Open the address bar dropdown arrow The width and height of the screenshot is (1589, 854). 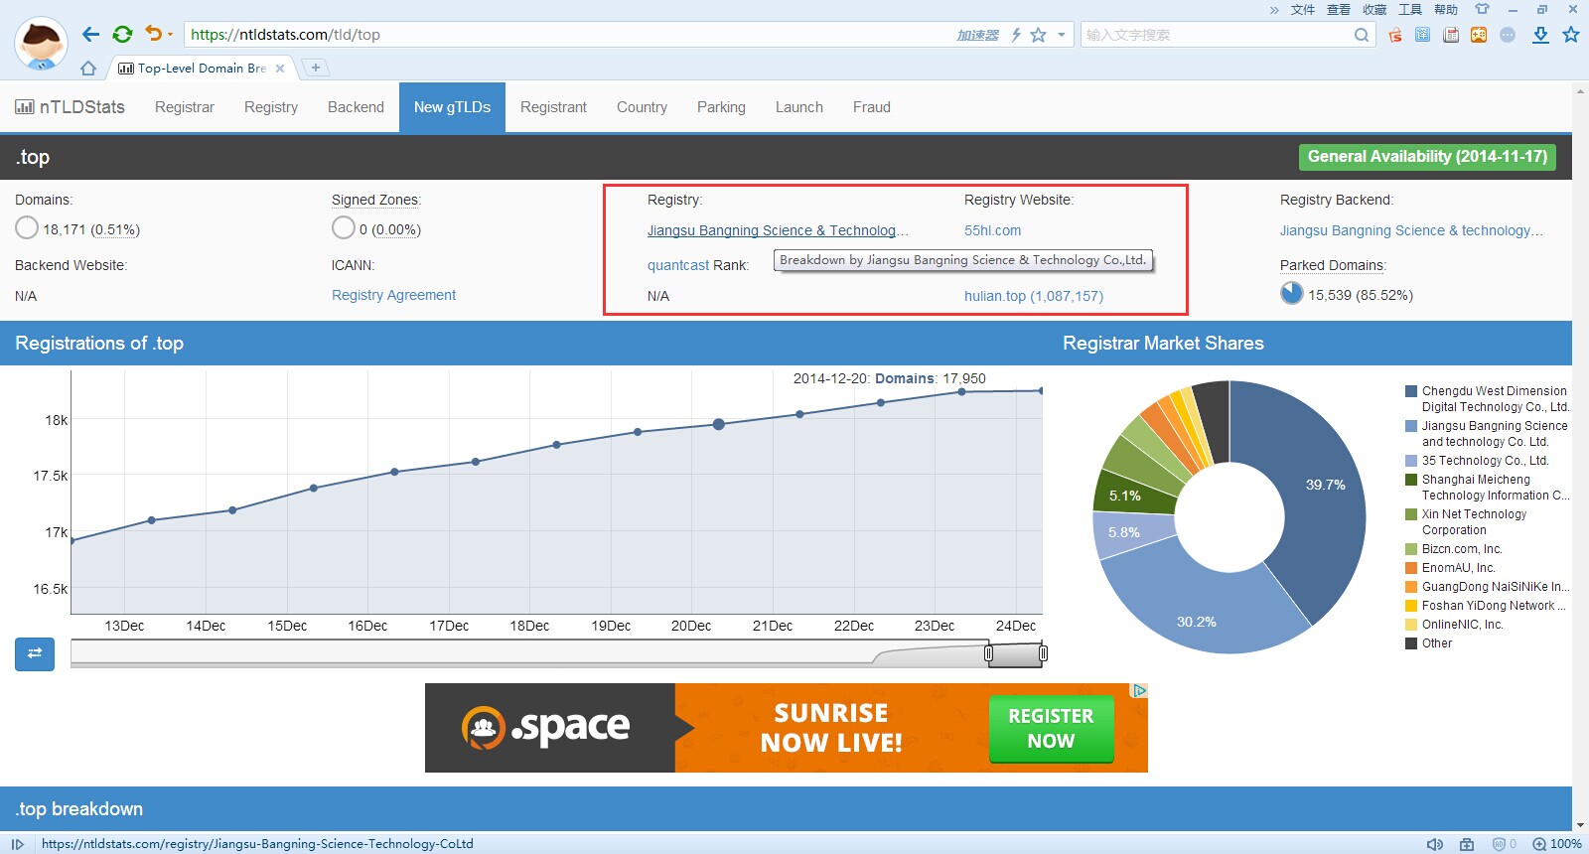point(1062,35)
